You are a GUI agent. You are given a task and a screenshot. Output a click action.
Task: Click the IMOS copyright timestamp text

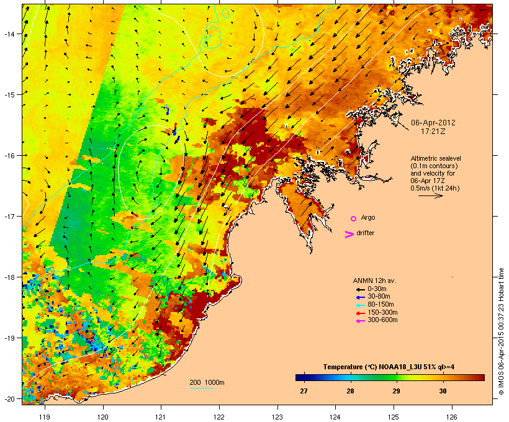pos(502,331)
